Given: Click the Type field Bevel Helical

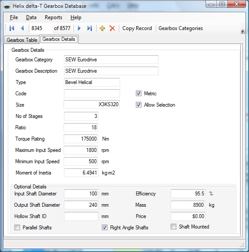Looking at the screenshot, I should [92, 82].
